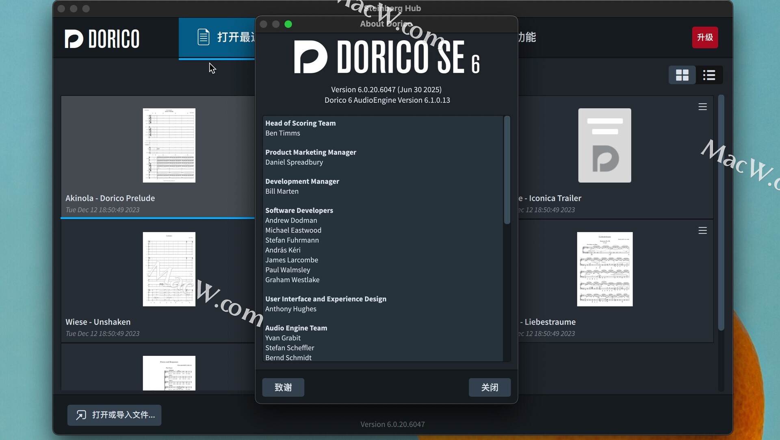Click the name Bernd Schmidt
The height and width of the screenshot is (440, 780).
tap(288, 358)
